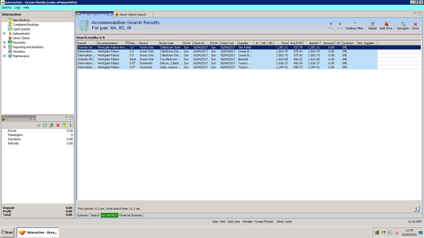This screenshot has width=424, height=238.
Task: Click the Passengers row in Booking contents
Action: coord(38,135)
